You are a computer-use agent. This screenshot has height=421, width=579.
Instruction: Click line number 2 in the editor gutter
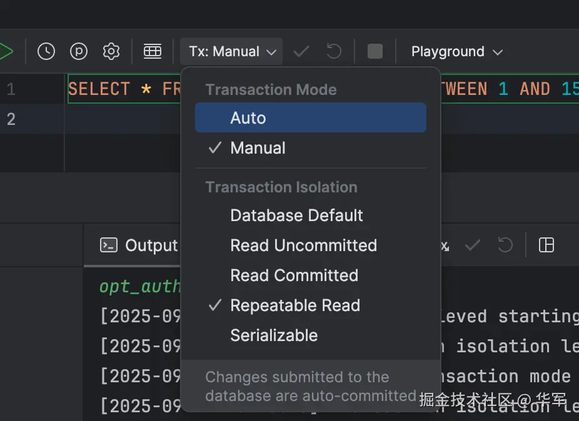click(11, 119)
